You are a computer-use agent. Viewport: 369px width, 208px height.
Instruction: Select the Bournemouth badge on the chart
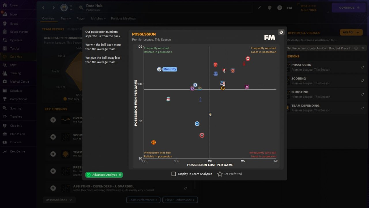pyautogui.click(x=224, y=70)
